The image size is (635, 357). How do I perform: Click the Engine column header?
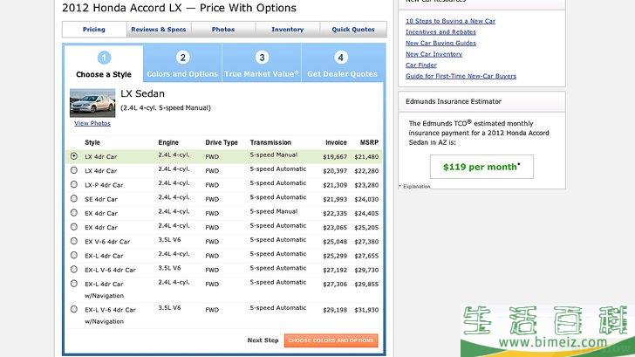[168, 142]
